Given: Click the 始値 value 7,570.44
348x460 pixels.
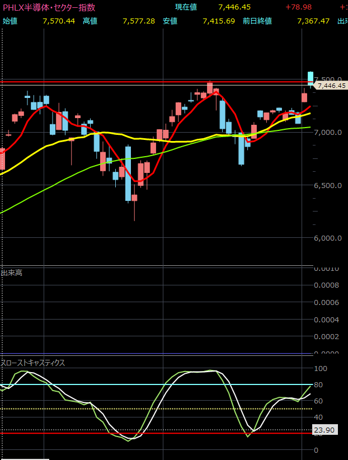Looking at the screenshot, I should coord(59,21).
